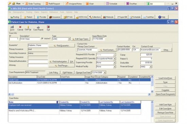Click the Schedule button in Bill toolbar
The width and height of the screenshot is (187, 124).
tap(135, 17)
